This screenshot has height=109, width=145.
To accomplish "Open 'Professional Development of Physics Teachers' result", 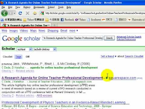I will (63, 102).
